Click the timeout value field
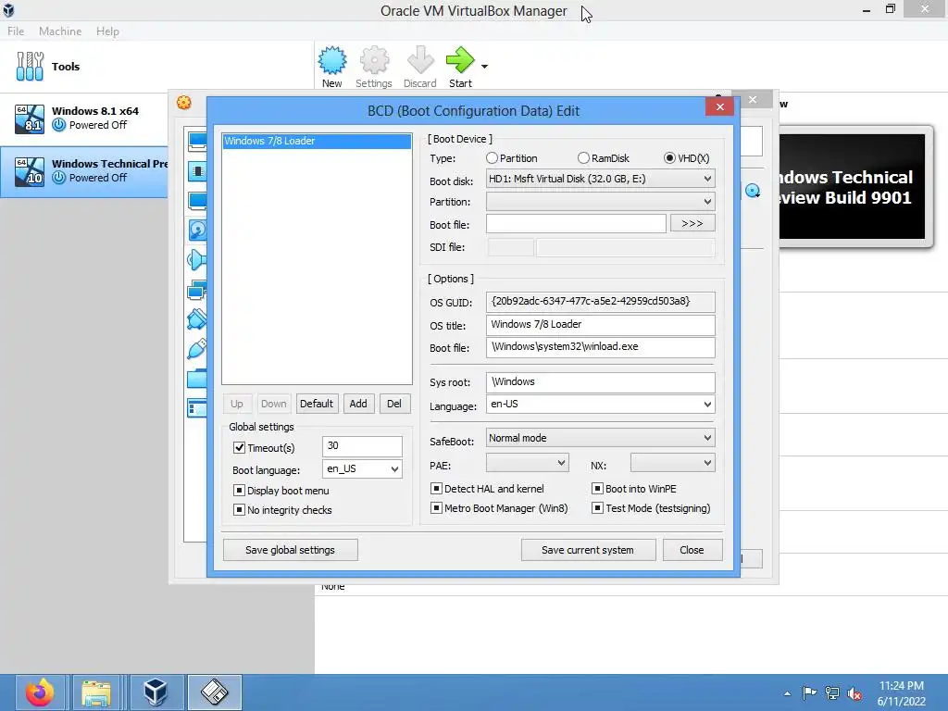This screenshot has height=711, width=948. click(x=362, y=446)
